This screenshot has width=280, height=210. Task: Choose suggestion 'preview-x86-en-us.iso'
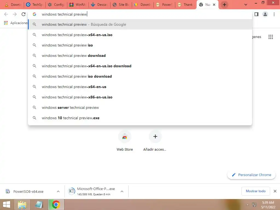pyautogui.click(x=140, y=97)
